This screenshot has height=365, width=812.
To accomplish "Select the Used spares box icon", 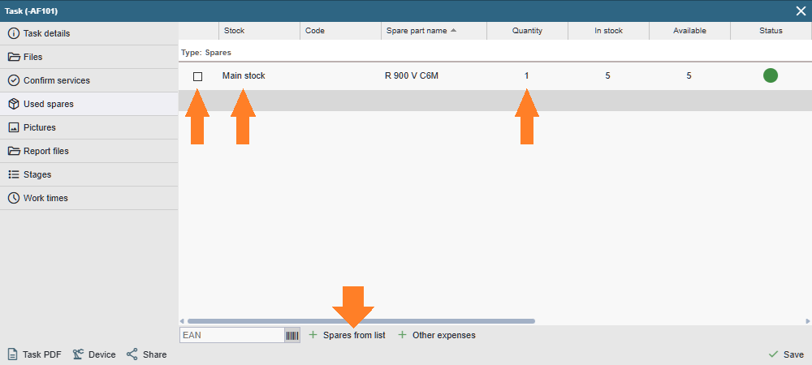I will click(x=14, y=104).
